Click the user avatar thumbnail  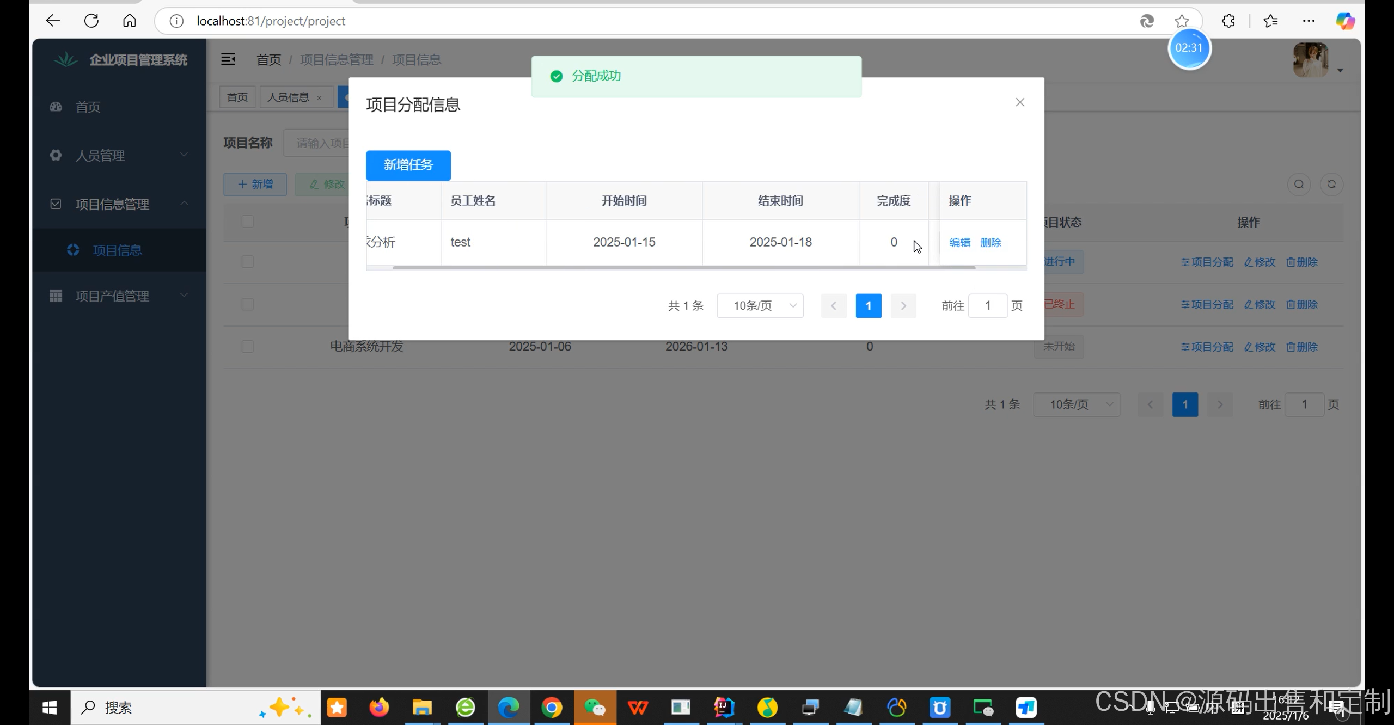point(1311,60)
